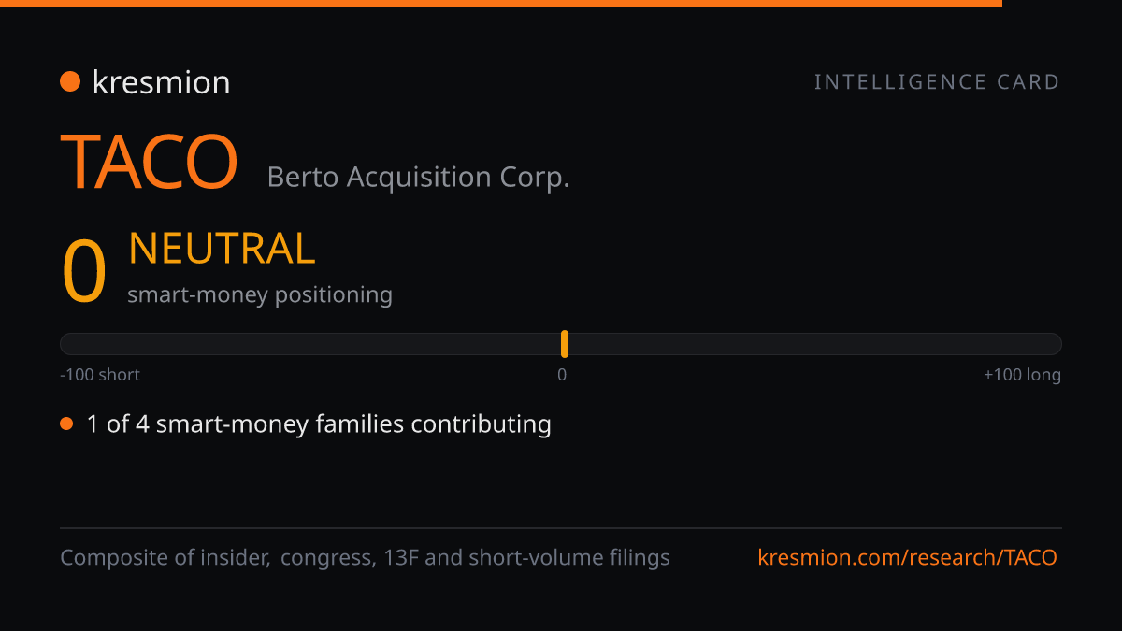This screenshot has height=631, width=1122.
Task: Click the footer divider line
Action: tap(561, 528)
